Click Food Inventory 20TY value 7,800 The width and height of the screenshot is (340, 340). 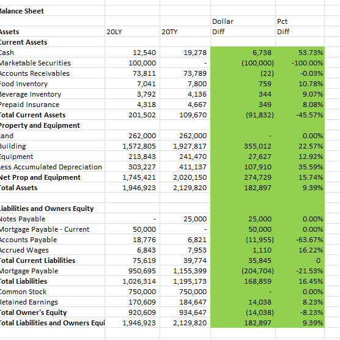pyautogui.click(x=185, y=84)
